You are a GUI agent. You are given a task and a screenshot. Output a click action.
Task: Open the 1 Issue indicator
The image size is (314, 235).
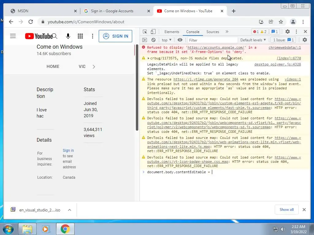tap(283, 40)
